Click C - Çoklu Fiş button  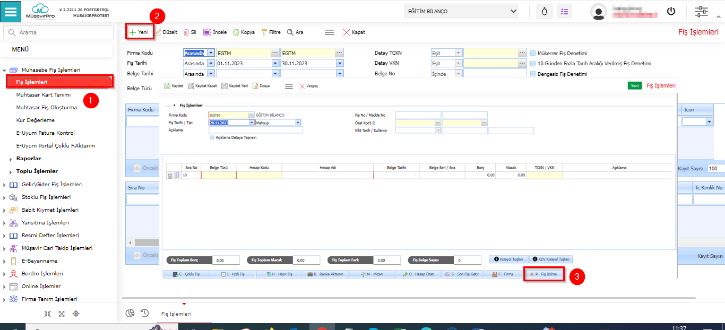coord(186,274)
